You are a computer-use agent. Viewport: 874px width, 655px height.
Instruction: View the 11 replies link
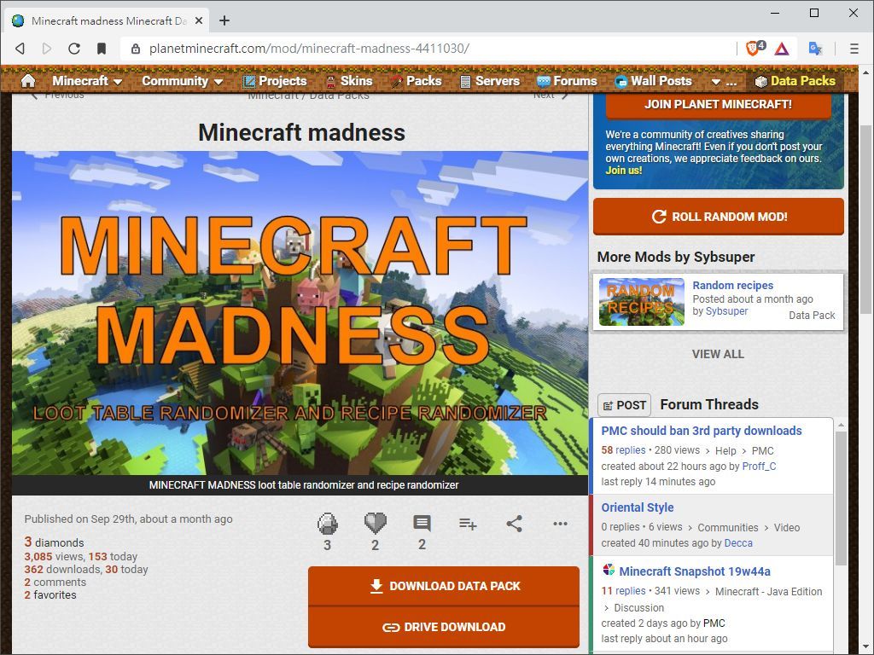(623, 591)
